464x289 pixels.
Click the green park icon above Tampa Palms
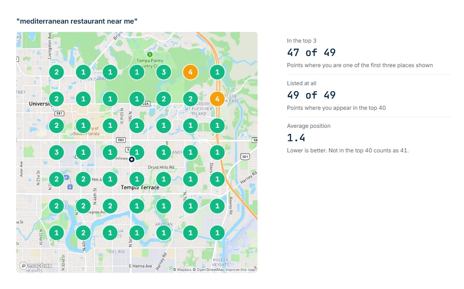point(150,54)
